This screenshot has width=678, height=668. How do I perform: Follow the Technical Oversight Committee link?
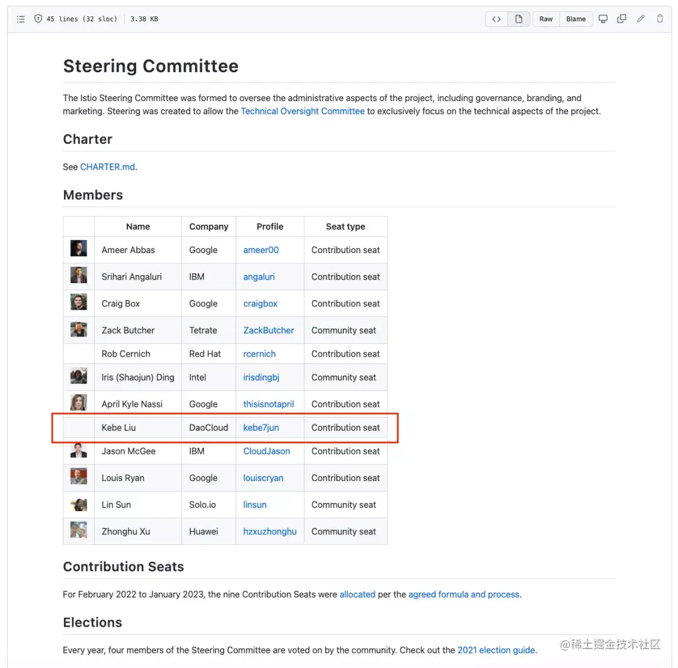302,111
